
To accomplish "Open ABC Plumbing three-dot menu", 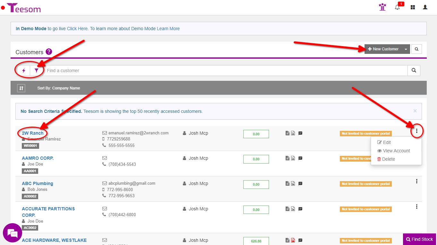I will [417, 181].
